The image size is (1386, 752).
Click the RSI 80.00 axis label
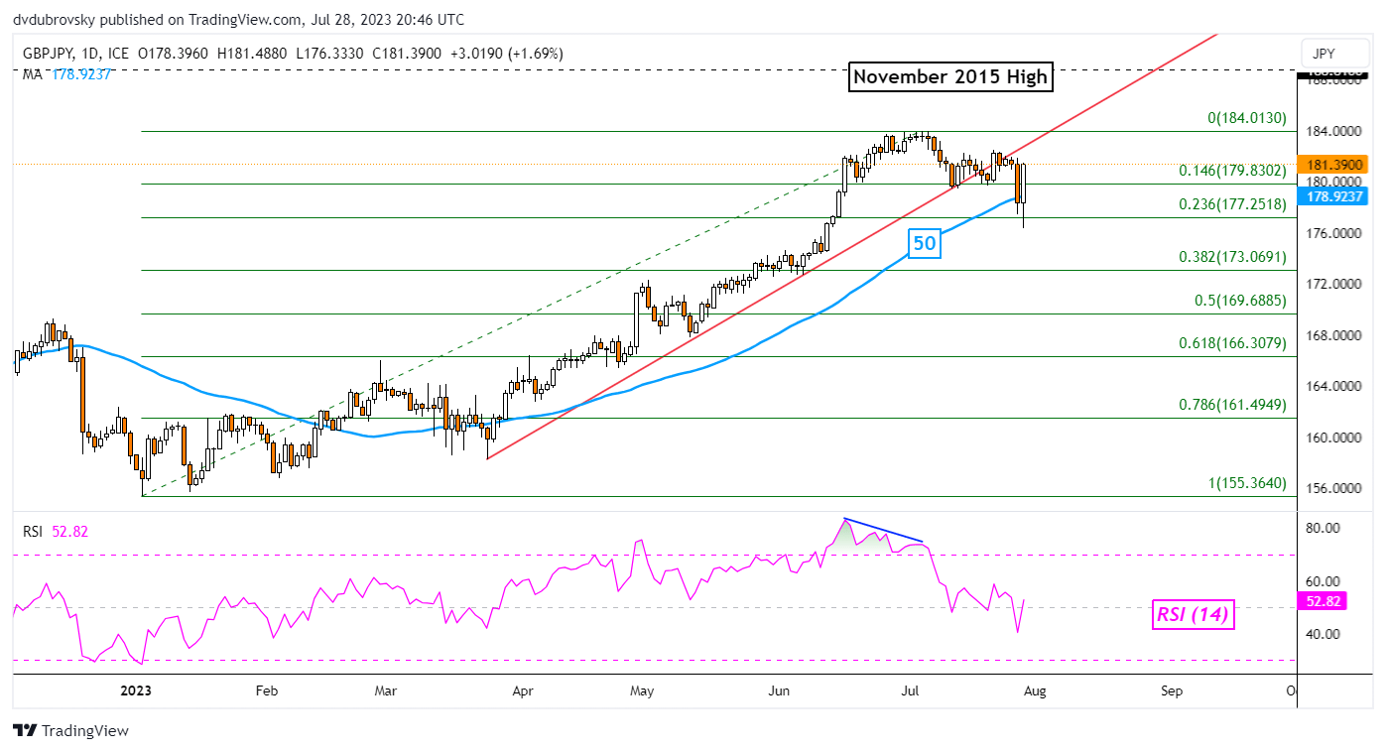[x=1325, y=529]
